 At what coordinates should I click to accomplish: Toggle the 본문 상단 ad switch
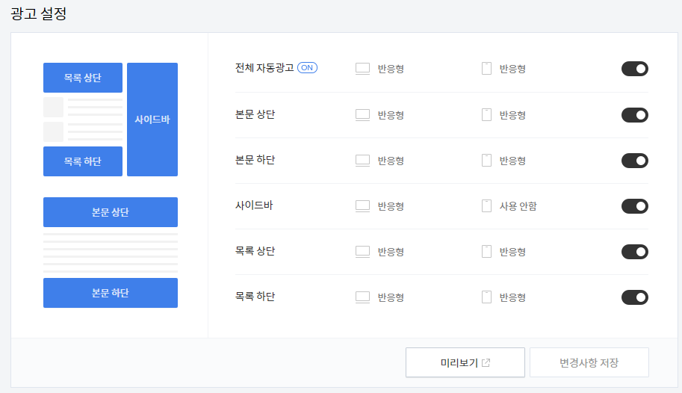[635, 115]
